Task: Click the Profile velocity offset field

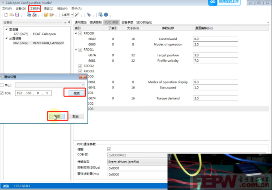Action: (215, 61)
